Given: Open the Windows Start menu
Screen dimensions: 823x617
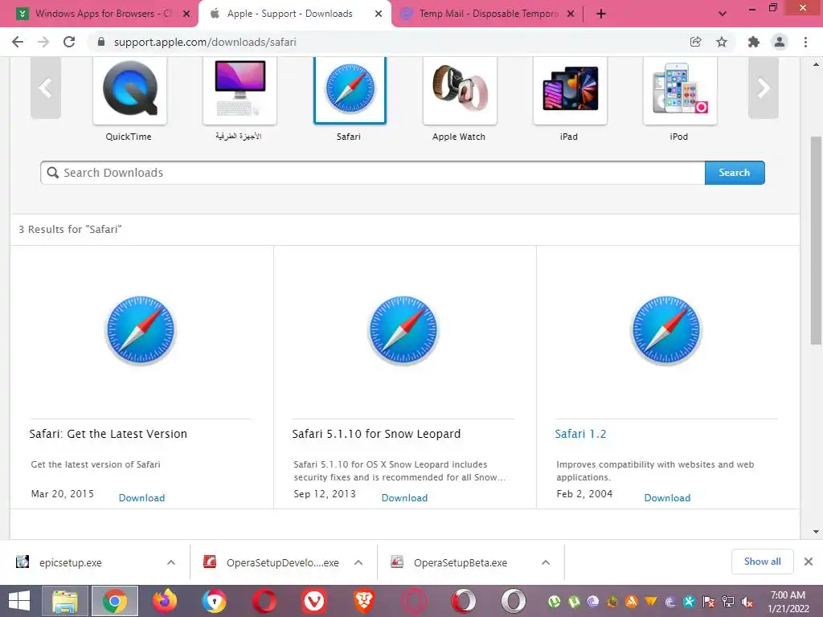Looking at the screenshot, I should 19,601.
